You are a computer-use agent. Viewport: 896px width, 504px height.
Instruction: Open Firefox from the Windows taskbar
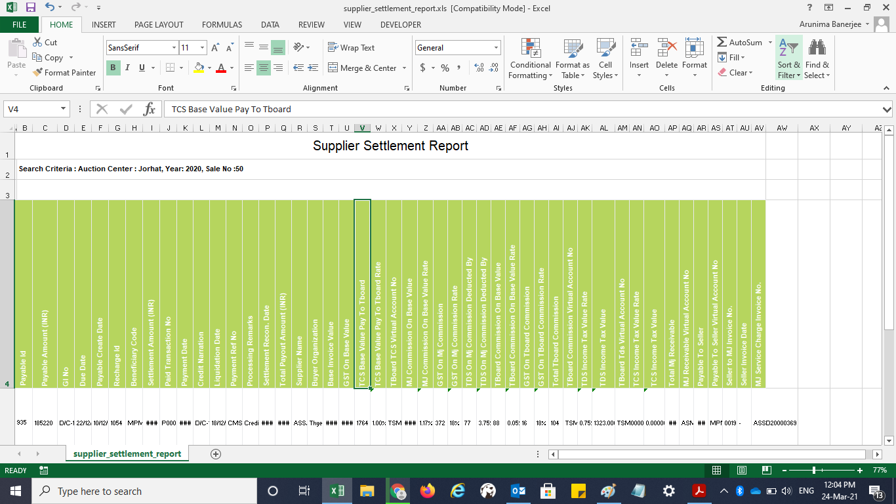tap(428, 491)
